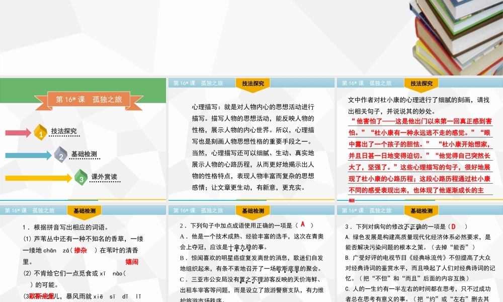503x302 pixels.
Task: Click the red answer letter A in question 2
Action: click(x=303, y=224)
